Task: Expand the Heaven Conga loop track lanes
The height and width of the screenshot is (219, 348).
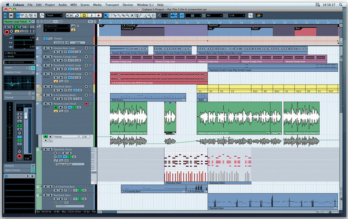Action: pyautogui.click(x=37, y=57)
